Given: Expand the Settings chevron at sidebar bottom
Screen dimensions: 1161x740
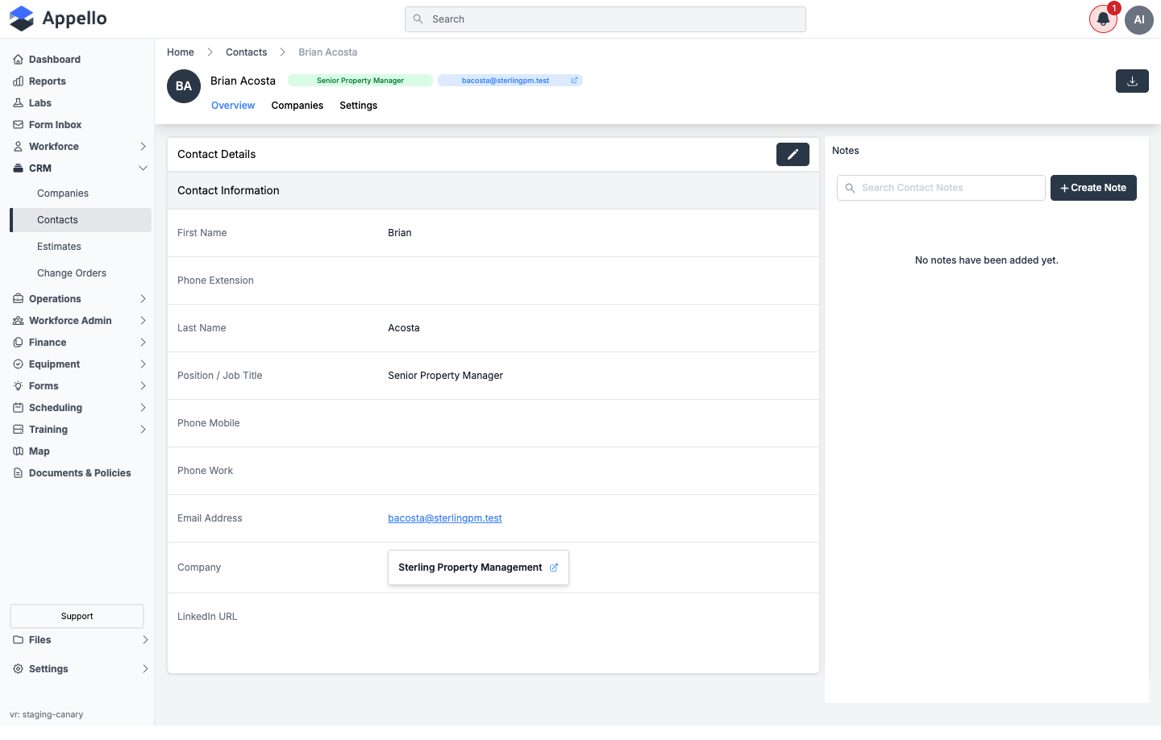Looking at the screenshot, I should click(x=145, y=669).
